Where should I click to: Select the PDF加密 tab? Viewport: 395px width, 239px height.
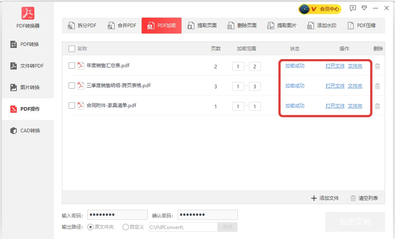(162, 26)
